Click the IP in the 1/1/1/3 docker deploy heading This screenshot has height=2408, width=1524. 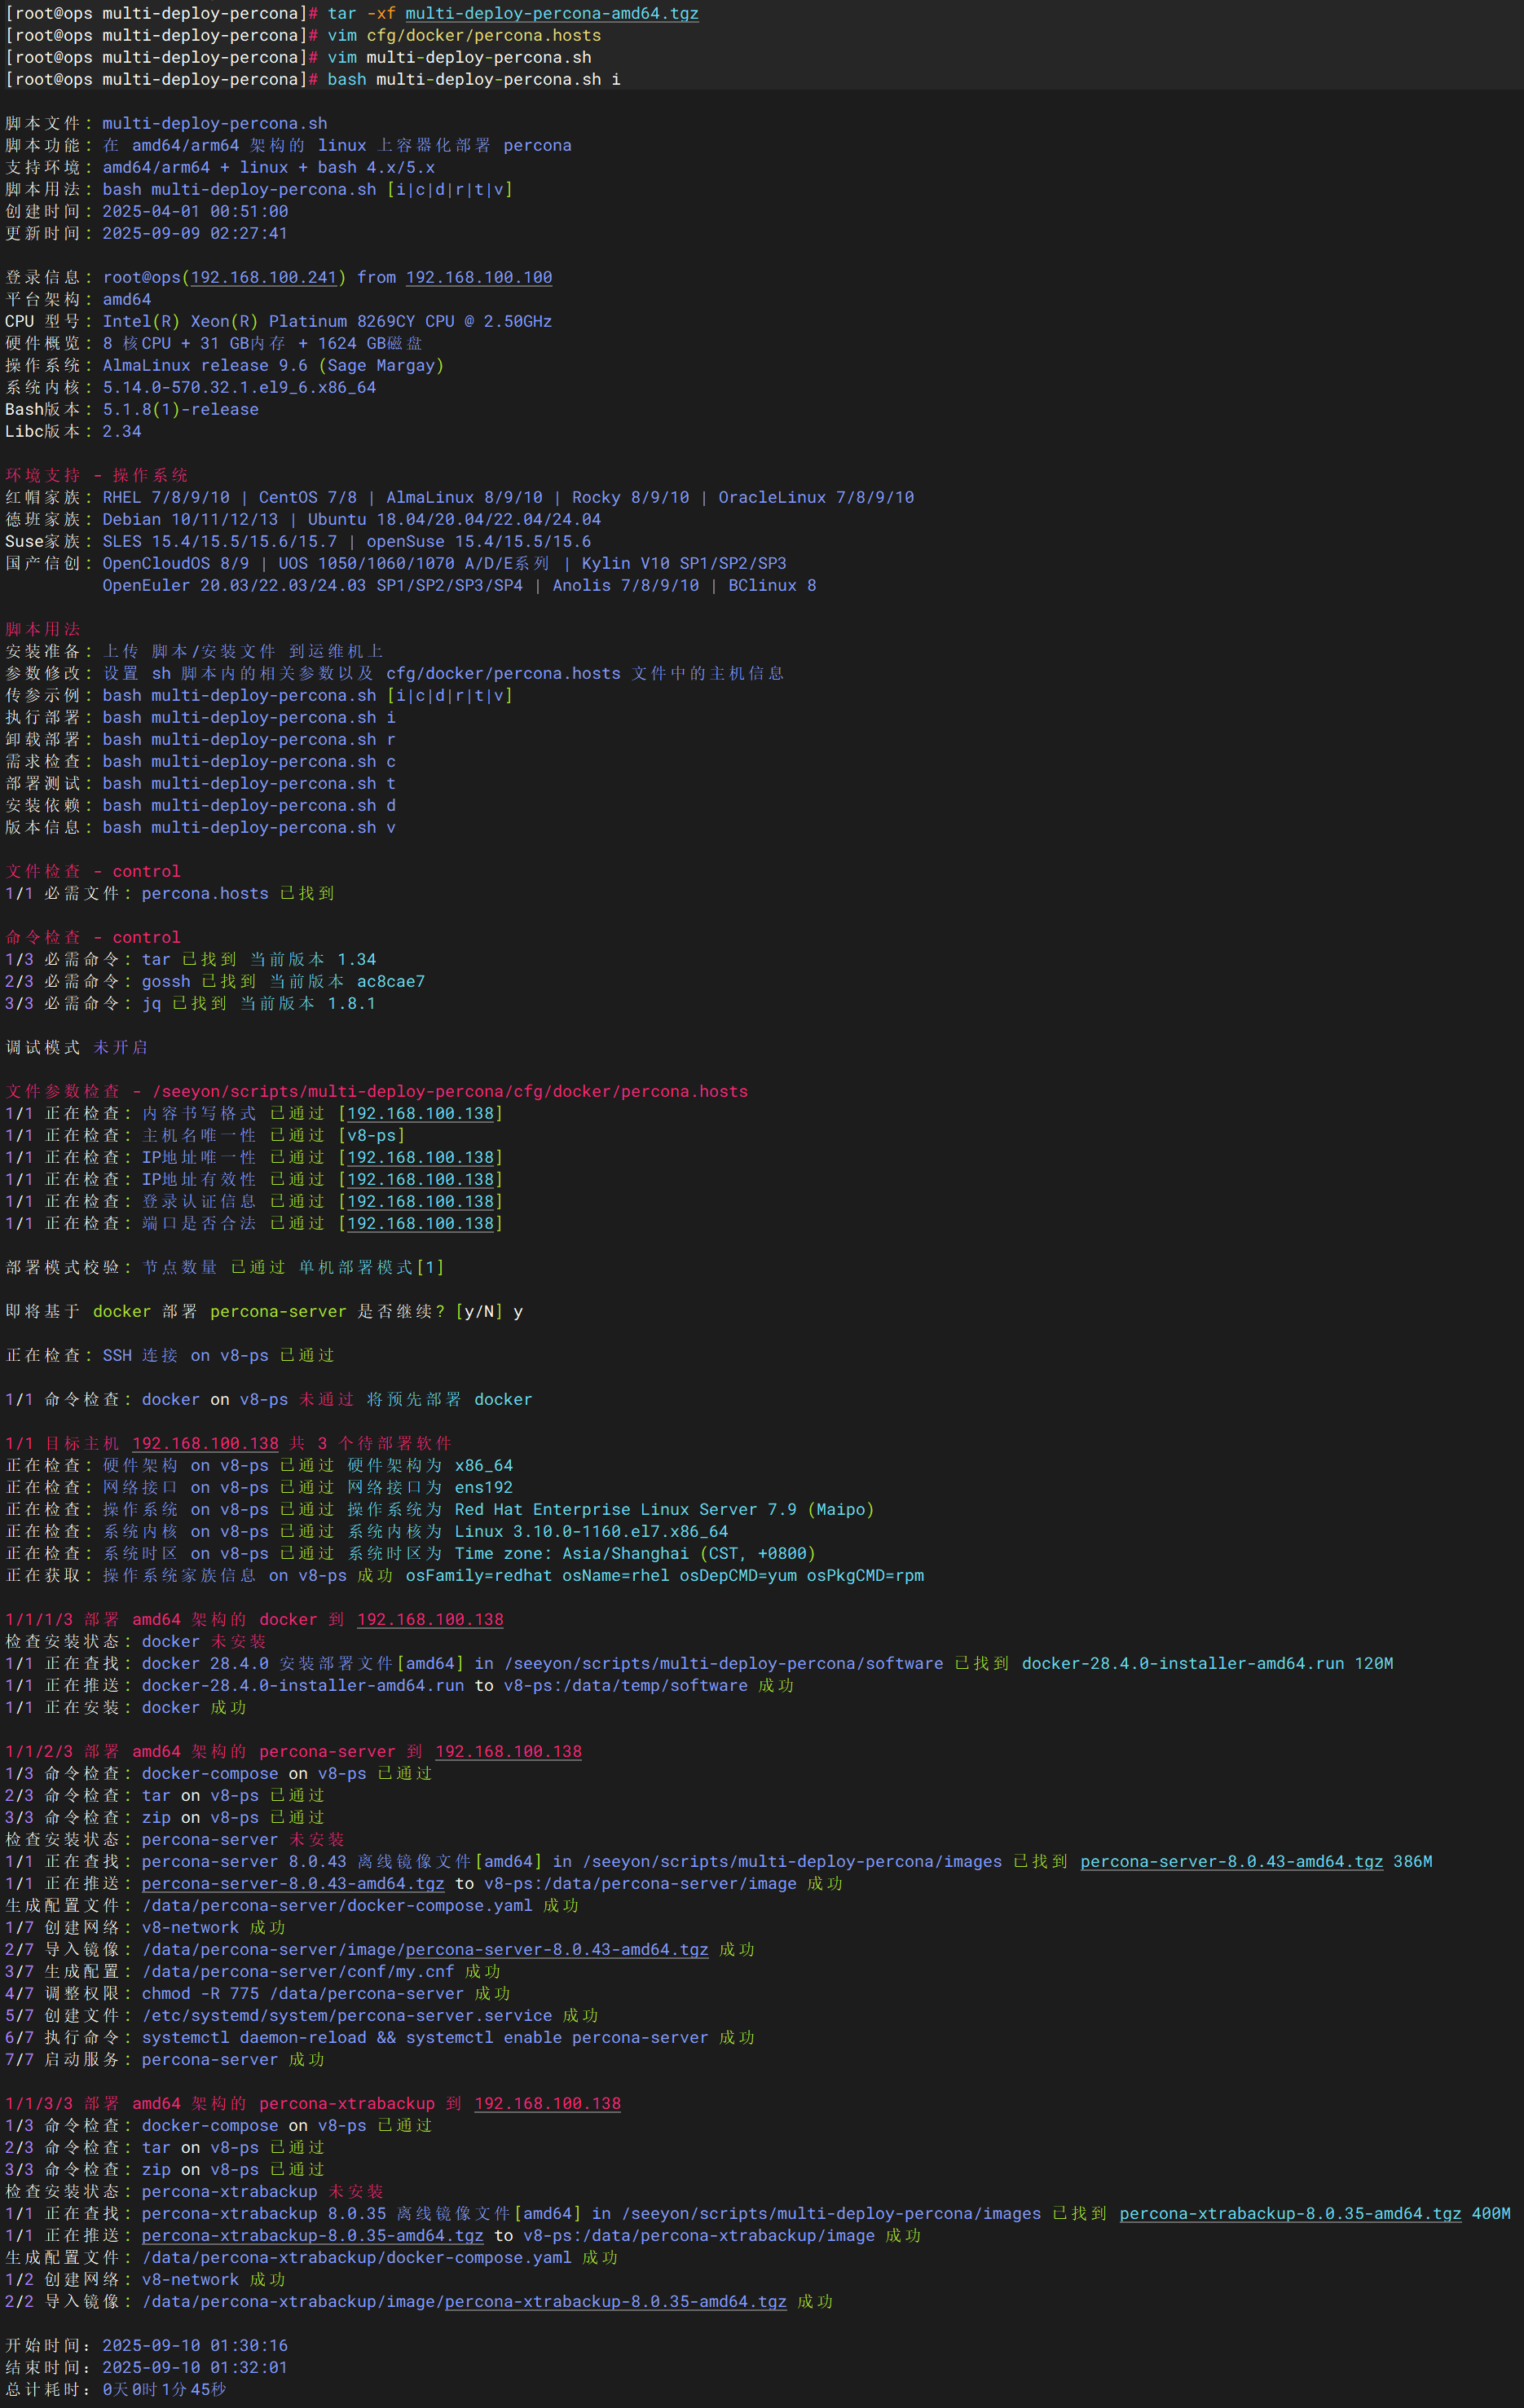(430, 1620)
